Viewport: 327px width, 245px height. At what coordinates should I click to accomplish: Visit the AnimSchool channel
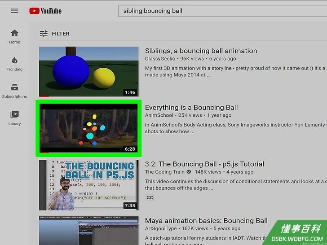(x=159, y=115)
